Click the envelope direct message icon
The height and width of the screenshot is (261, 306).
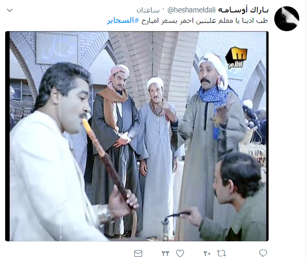(138, 254)
